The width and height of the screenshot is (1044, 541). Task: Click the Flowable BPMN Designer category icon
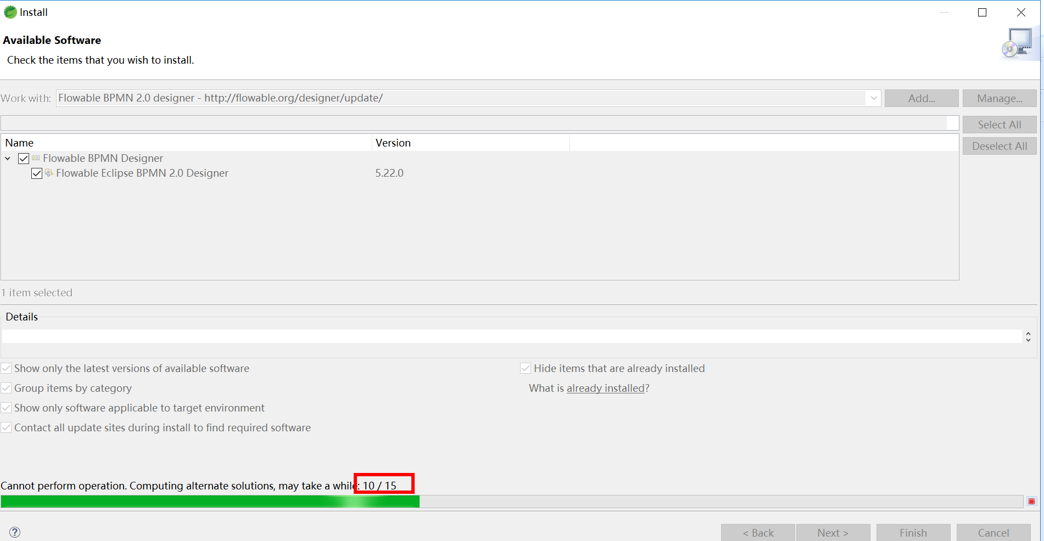pyautogui.click(x=36, y=158)
